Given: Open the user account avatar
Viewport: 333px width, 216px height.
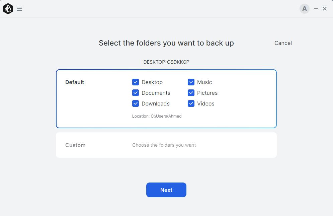Looking at the screenshot, I should coord(304,9).
